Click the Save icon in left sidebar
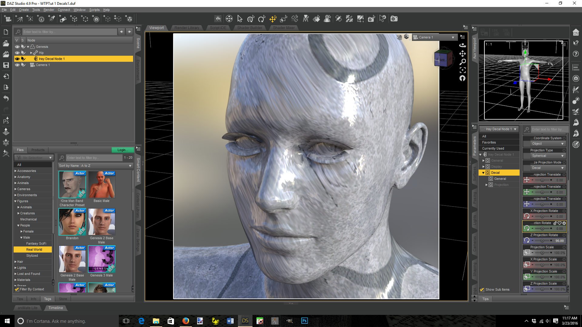Image resolution: width=582 pixels, height=327 pixels. point(6,65)
